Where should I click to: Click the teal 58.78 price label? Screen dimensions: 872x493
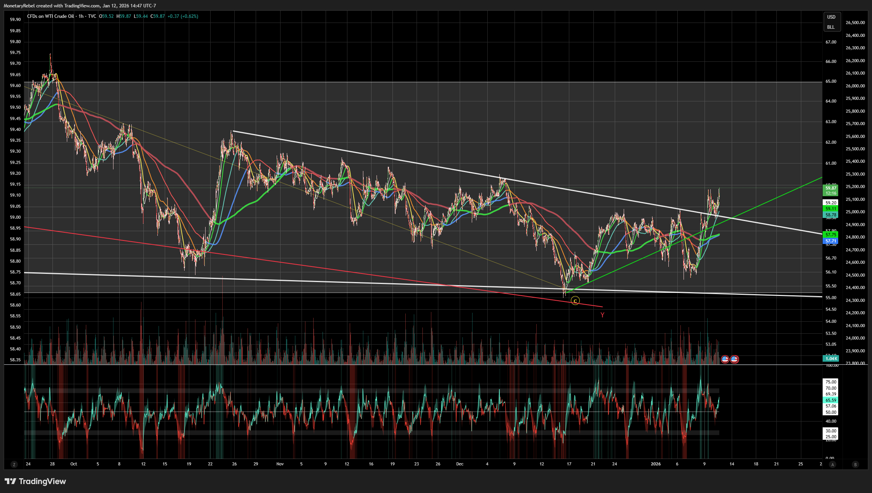(830, 215)
